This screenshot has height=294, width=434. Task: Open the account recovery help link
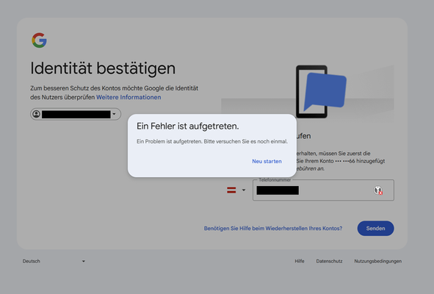273,229
